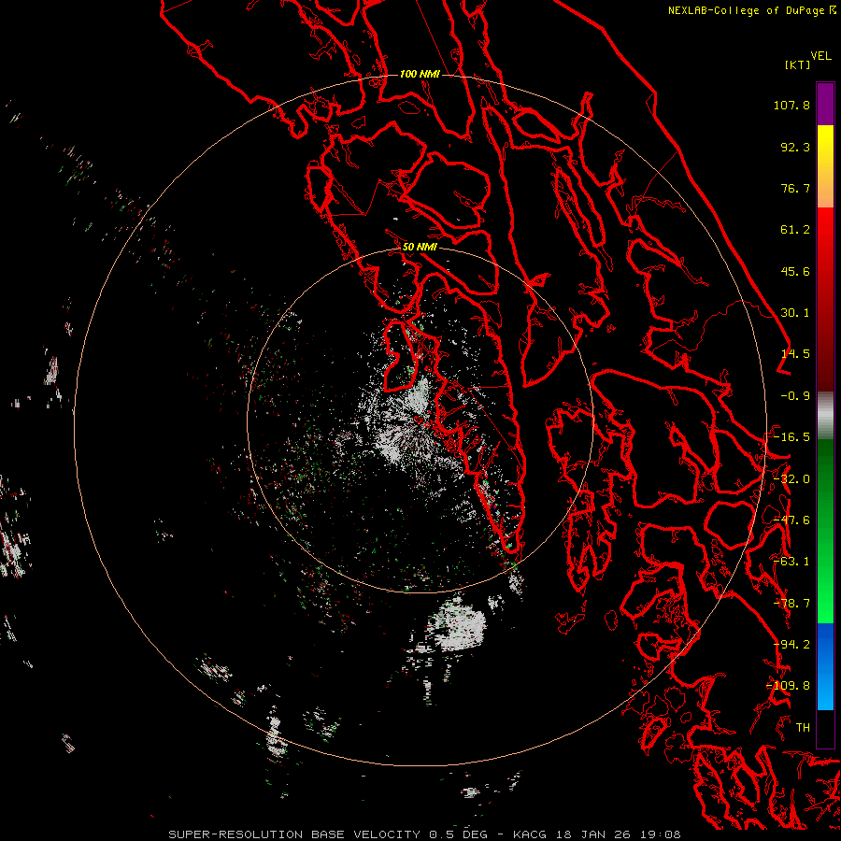
Task: Click the -109.8 velocity scale value
Action: [789, 686]
